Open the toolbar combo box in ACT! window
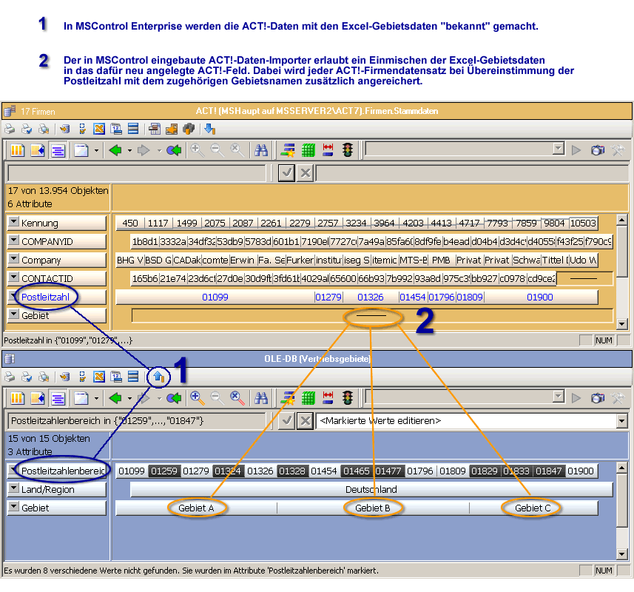The image size is (634, 592). [559, 150]
